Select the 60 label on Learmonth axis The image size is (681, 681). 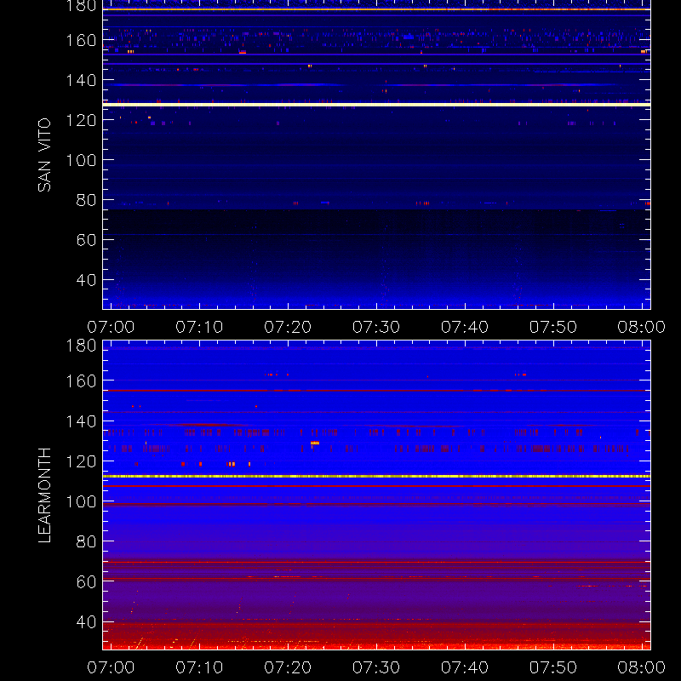[x=86, y=582]
